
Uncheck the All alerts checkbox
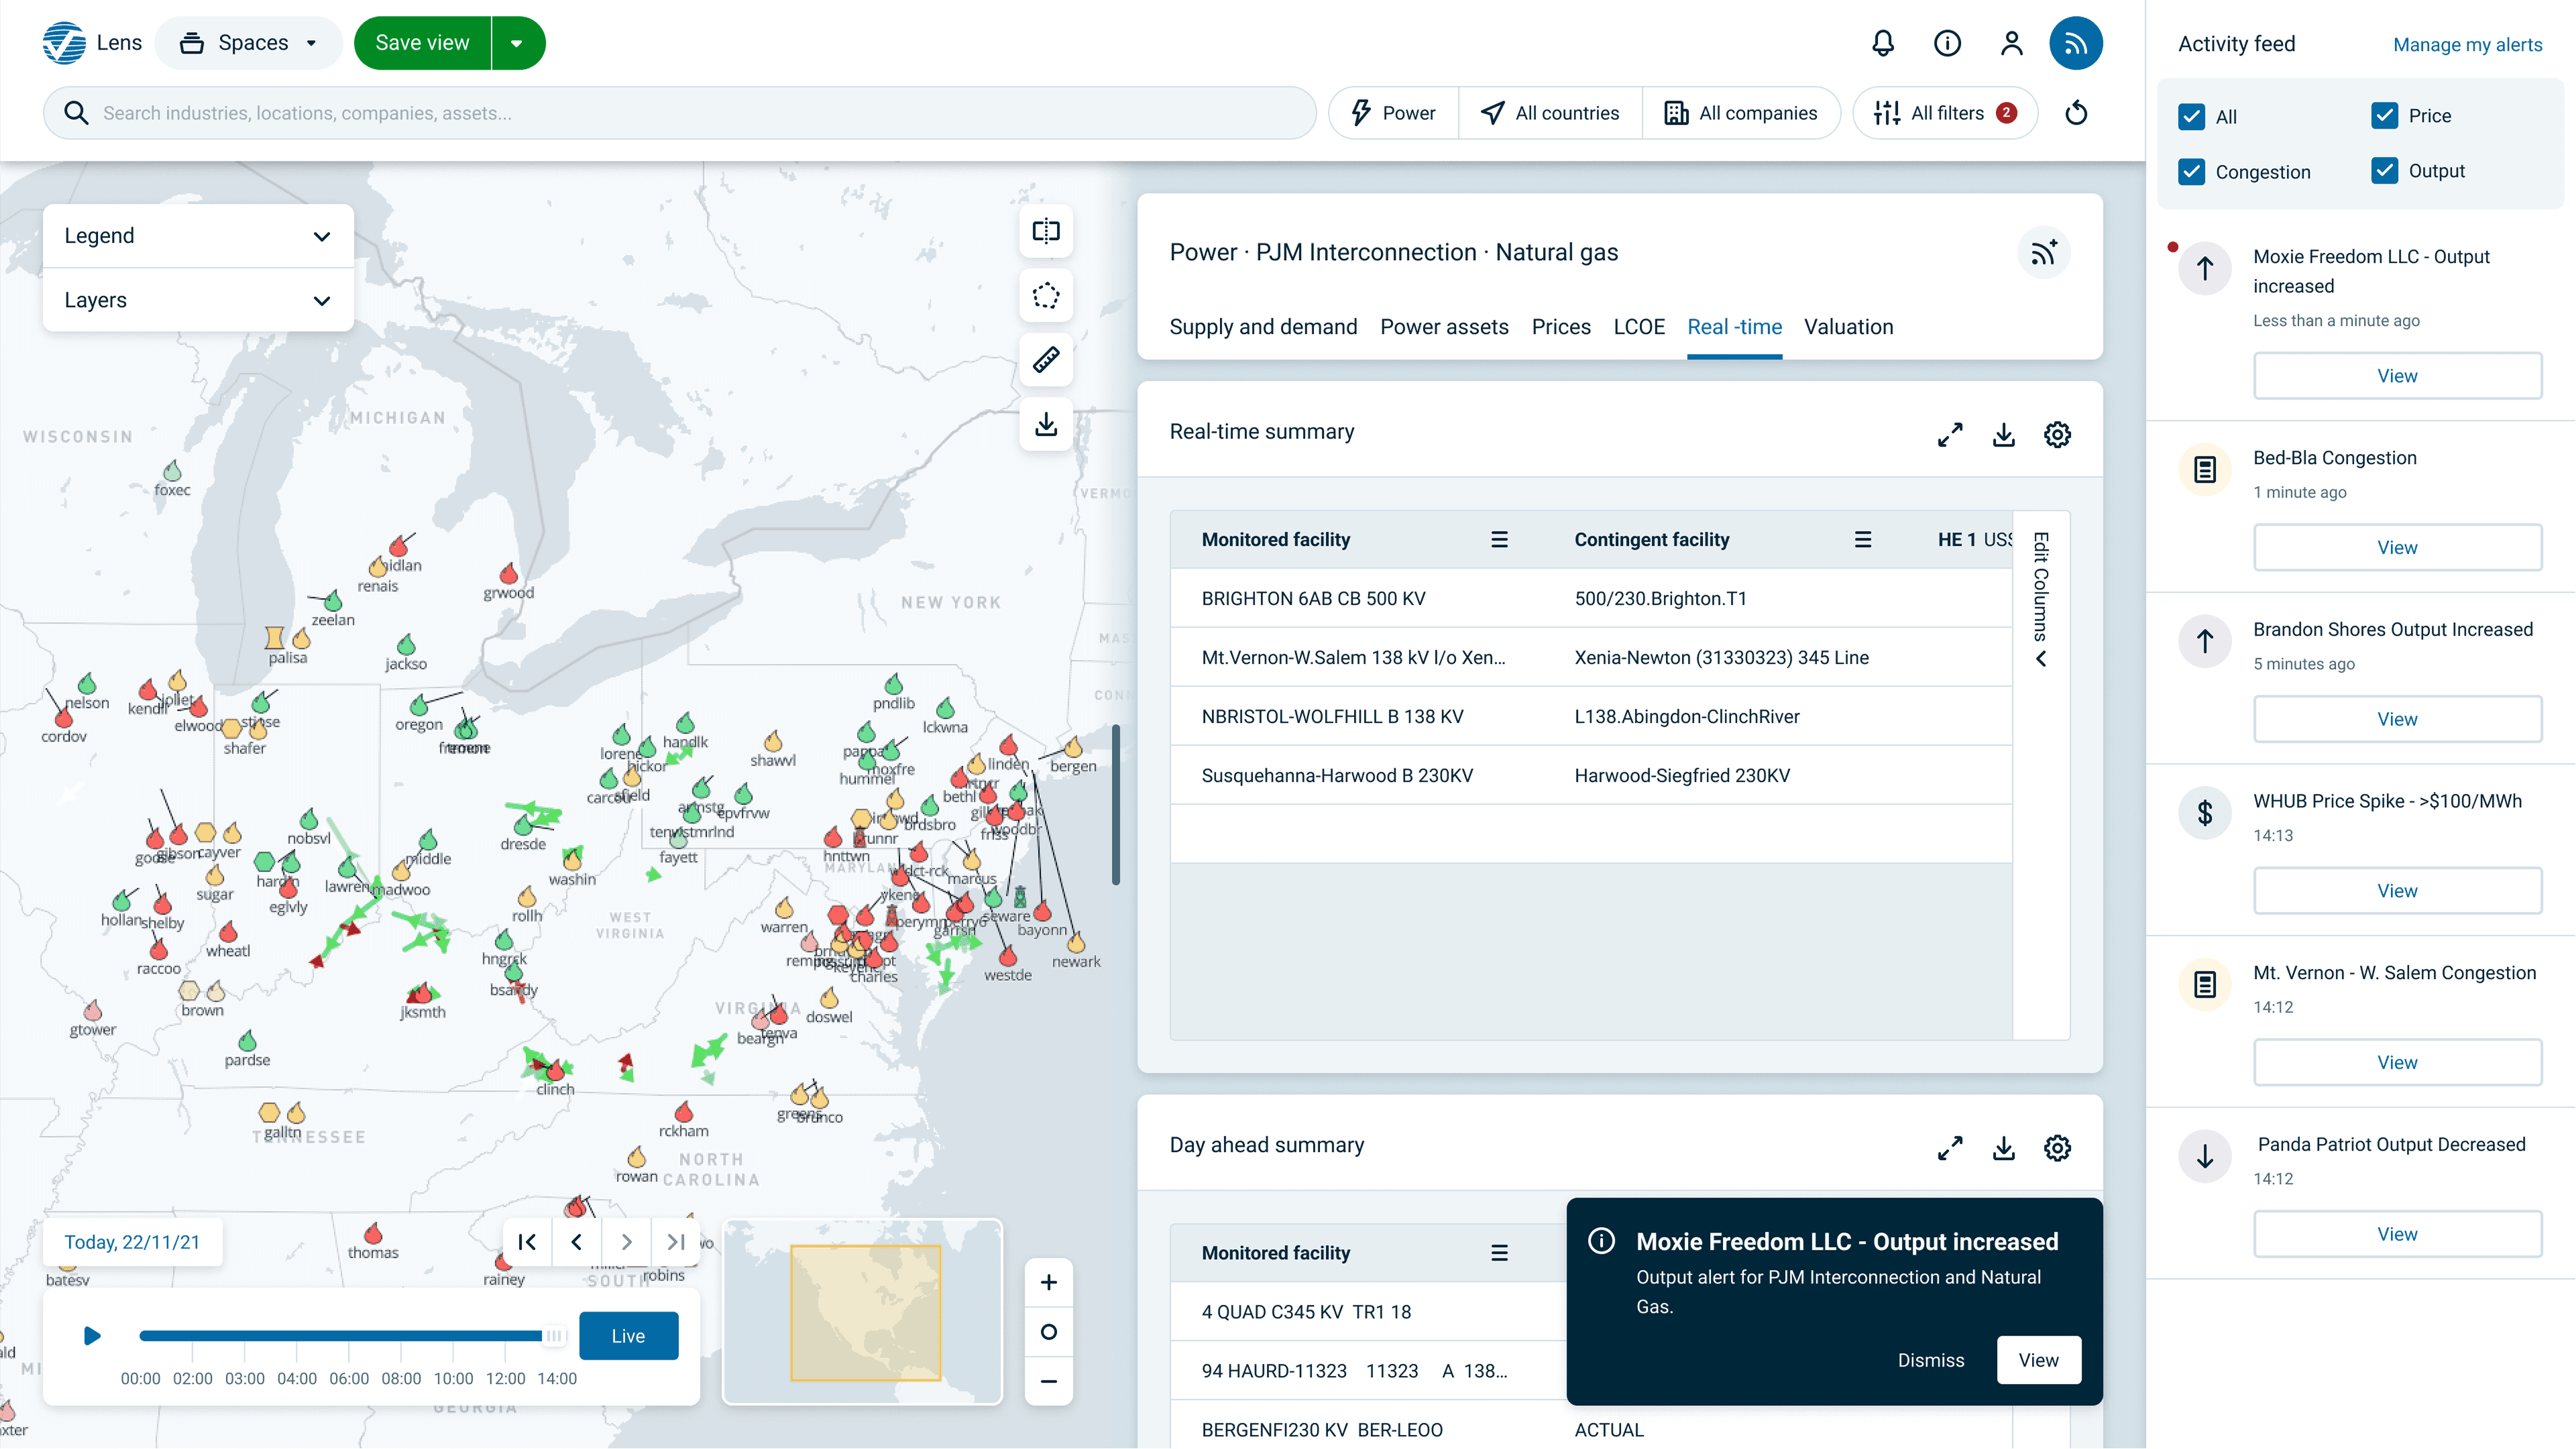pyautogui.click(x=2191, y=116)
